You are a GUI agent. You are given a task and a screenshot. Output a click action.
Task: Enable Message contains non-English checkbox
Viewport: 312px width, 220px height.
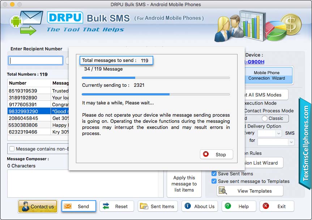pyautogui.click(x=12, y=149)
